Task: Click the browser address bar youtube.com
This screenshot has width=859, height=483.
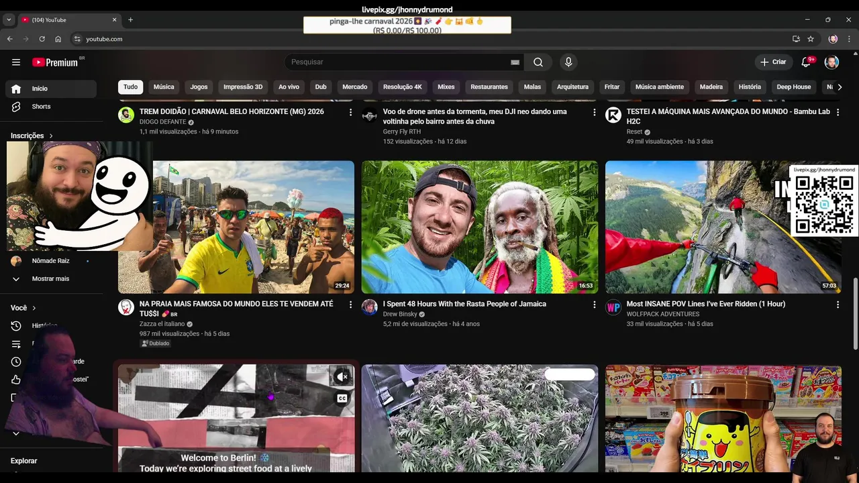Action: tap(104, 39)
